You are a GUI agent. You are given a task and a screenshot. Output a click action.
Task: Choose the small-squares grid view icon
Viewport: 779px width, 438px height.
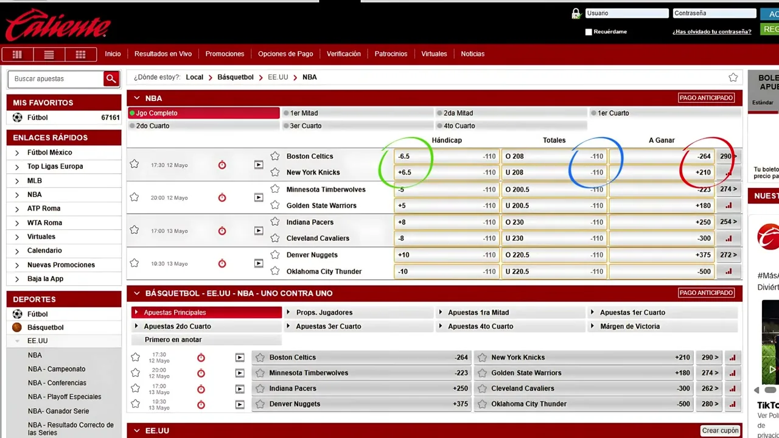click(x=80, y=54)
